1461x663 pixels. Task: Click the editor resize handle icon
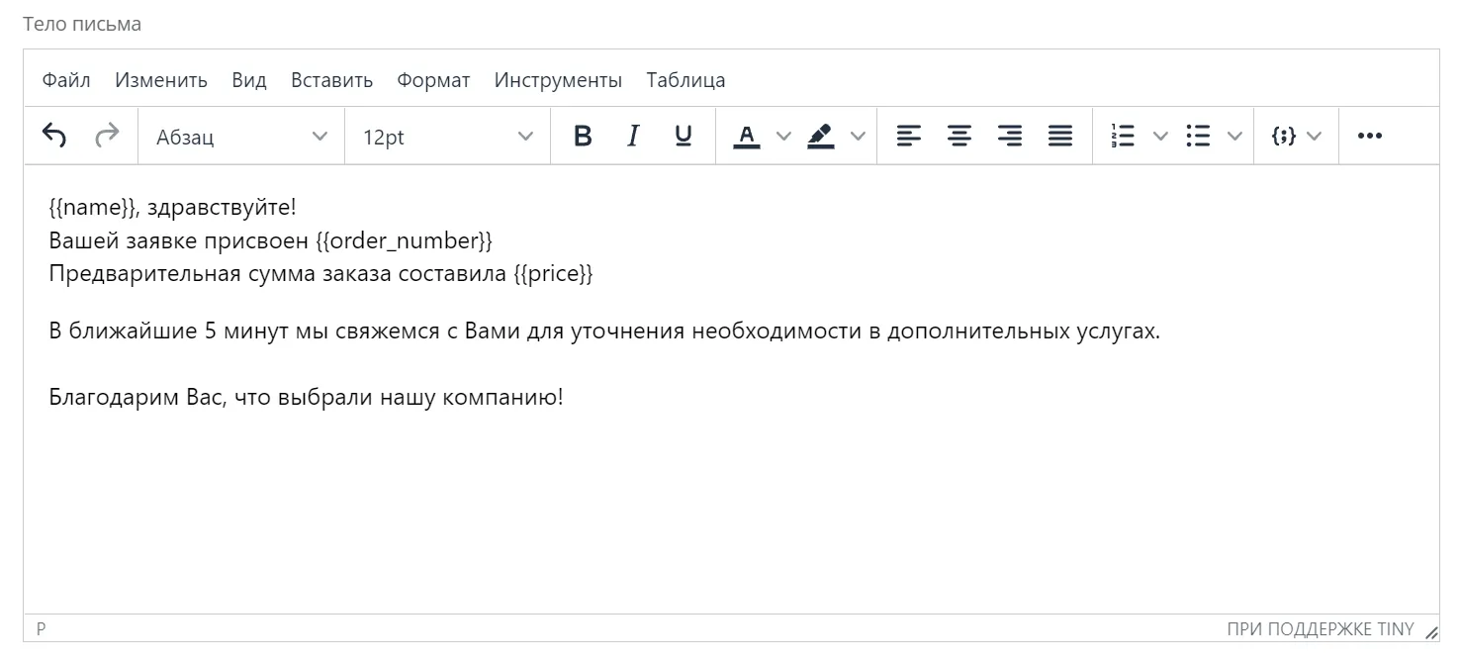click(1431, 630)
